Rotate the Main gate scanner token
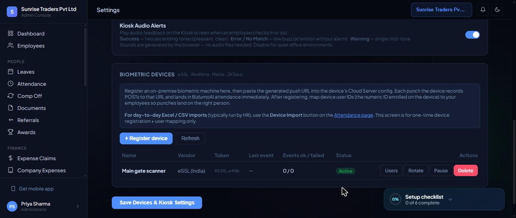The width and height of the screenshot is (516, 218). click(x=416, y=171)
